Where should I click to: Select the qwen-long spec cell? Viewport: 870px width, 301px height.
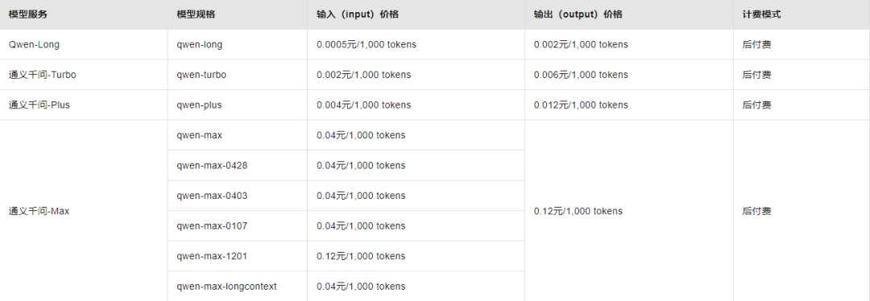[238, 45]
